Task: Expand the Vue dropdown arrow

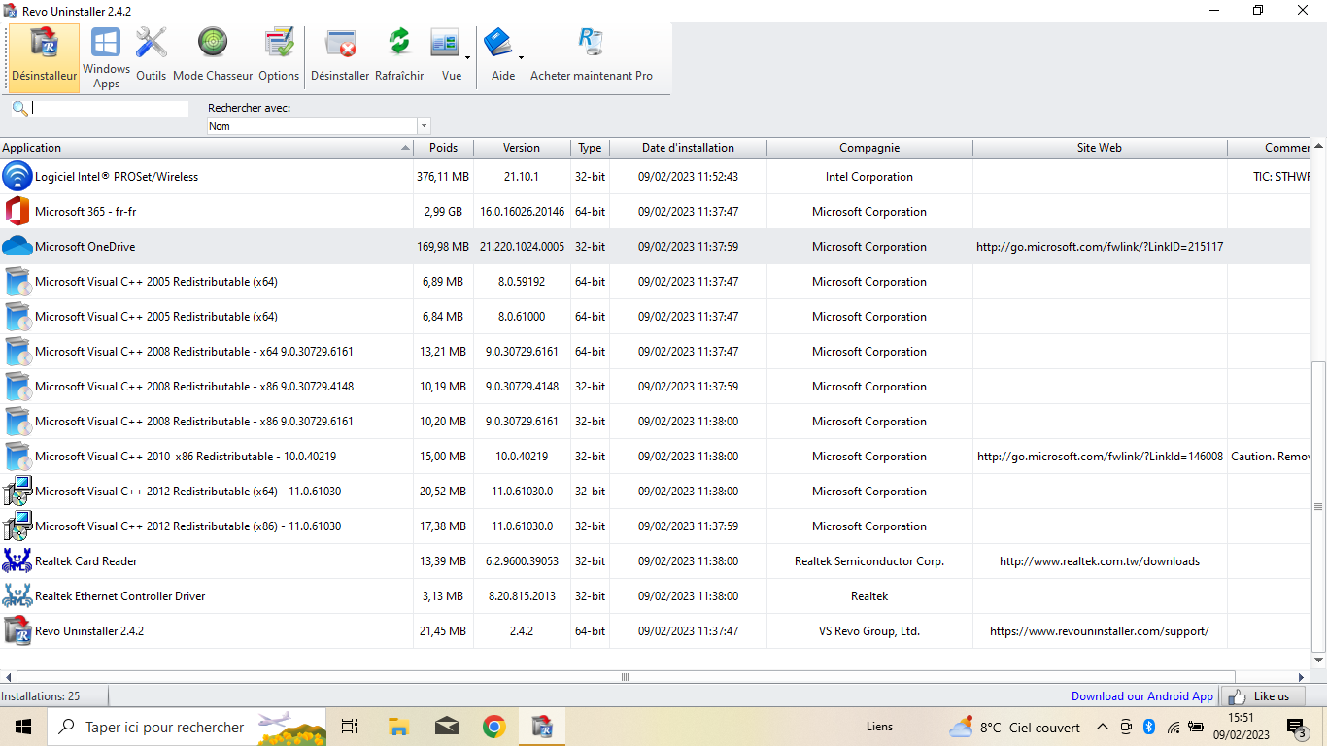Action: pyautogui.click(x=467, y=58)
